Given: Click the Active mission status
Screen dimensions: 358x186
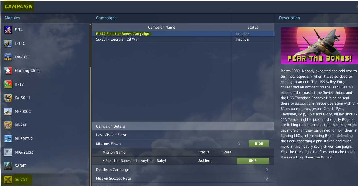Looking at the screenshot, I should coord(204,161).
